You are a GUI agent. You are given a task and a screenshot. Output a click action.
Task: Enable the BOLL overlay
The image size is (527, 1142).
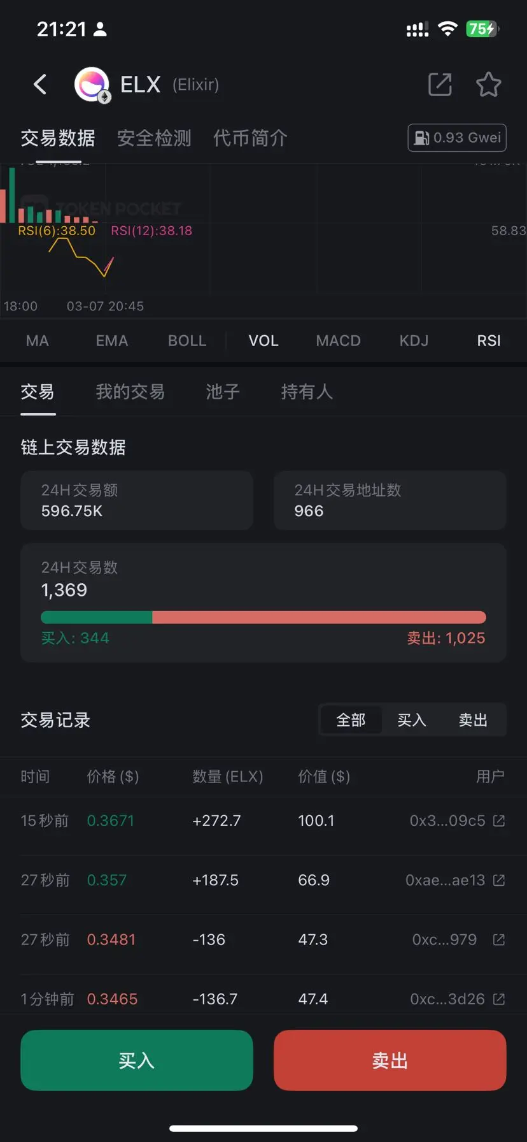tap(187, 341)
